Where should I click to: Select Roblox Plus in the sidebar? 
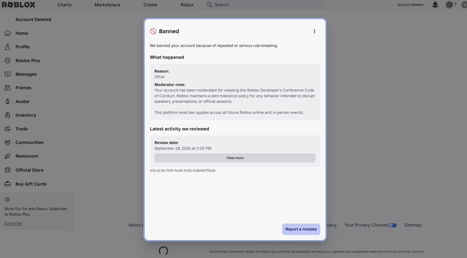pyautogui.click(x=28, y=60)
